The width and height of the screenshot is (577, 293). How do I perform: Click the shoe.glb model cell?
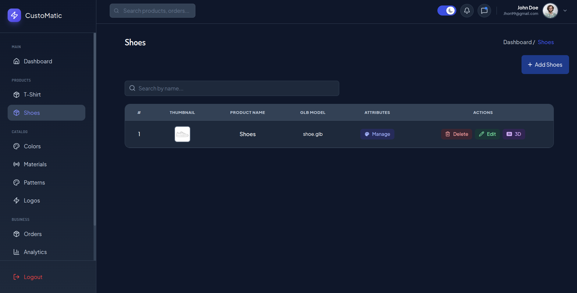tap(313, 134)
